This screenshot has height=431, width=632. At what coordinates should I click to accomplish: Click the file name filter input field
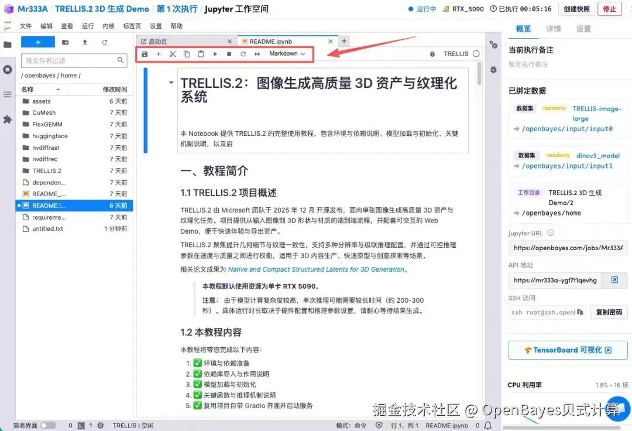(x=74, y=60)
